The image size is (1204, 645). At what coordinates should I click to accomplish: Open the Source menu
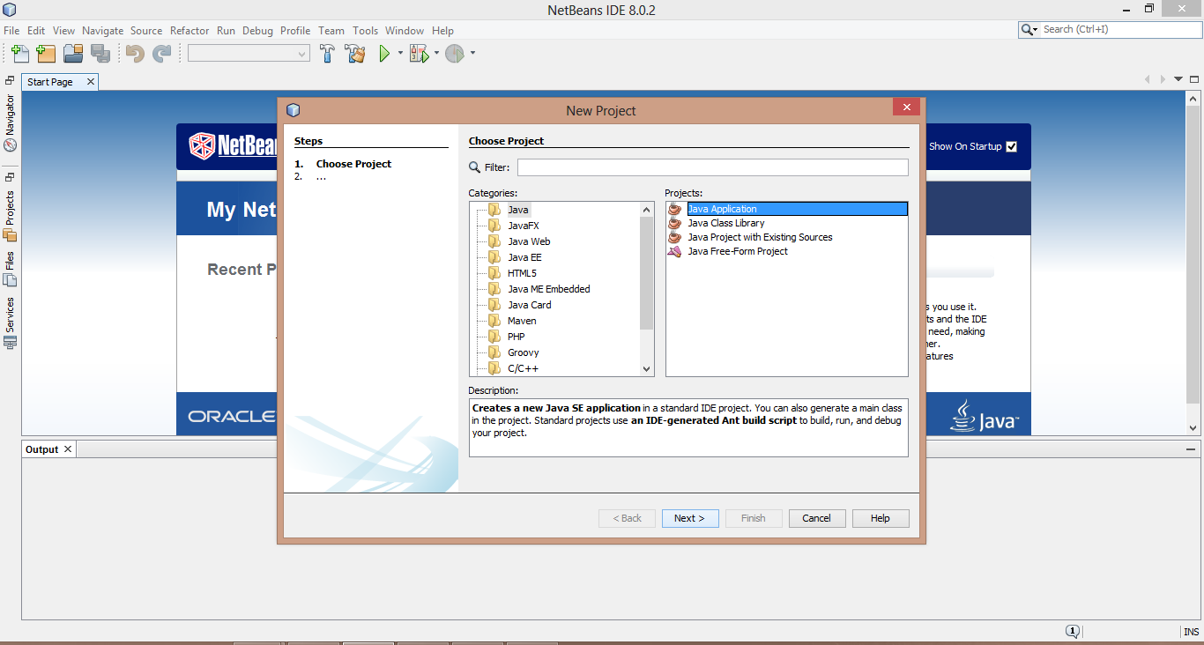pyautogui.click(x=146, y=30)
